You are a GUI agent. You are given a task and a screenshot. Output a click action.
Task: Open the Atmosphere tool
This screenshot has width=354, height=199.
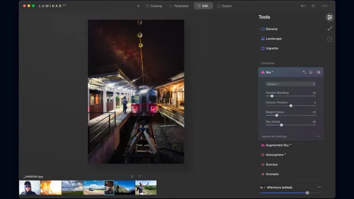[275, 155]
